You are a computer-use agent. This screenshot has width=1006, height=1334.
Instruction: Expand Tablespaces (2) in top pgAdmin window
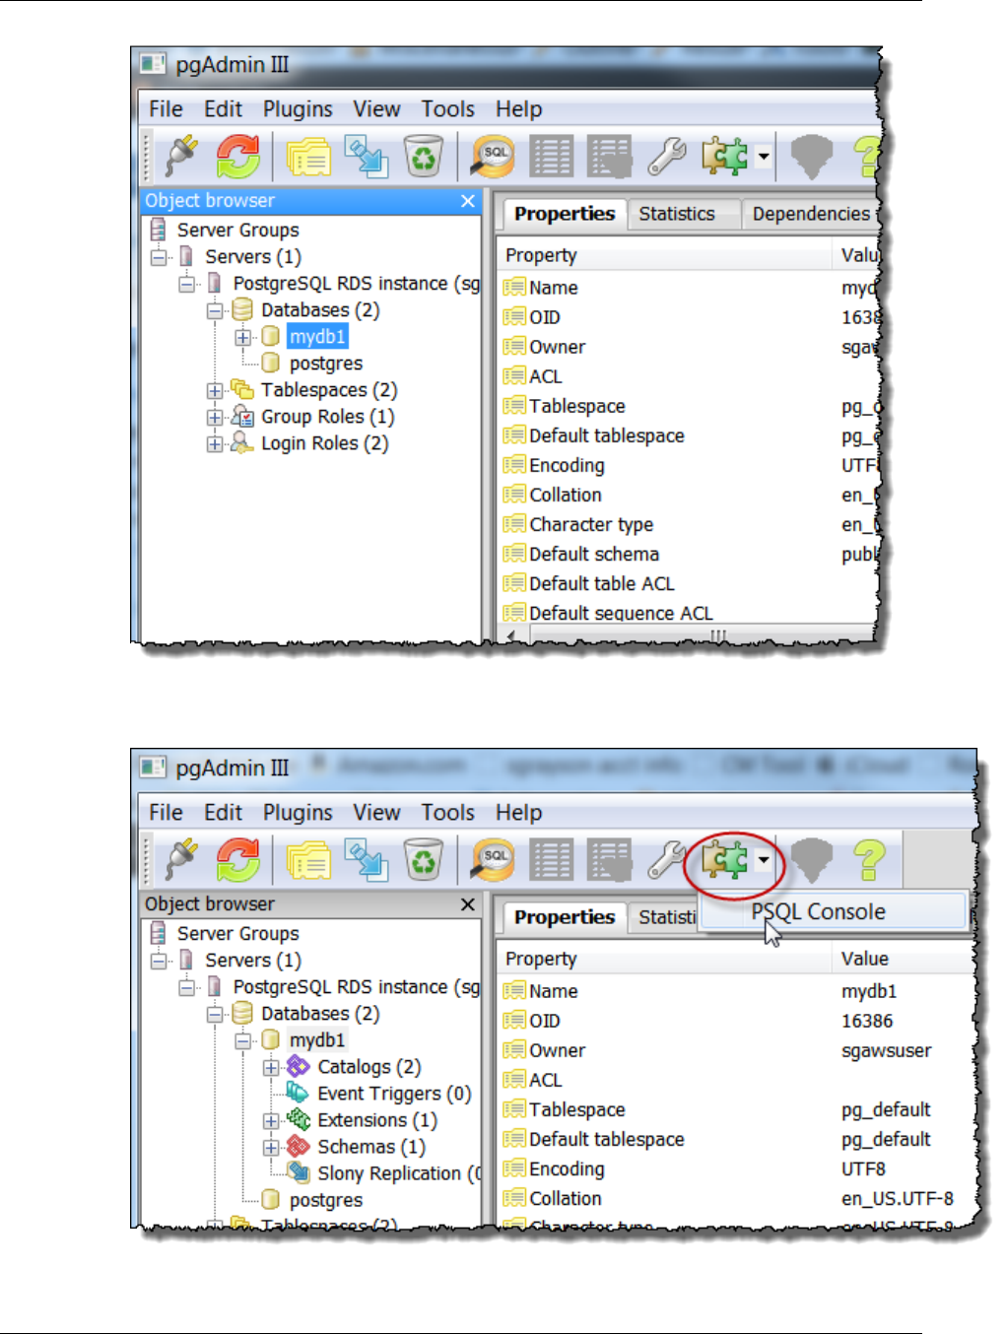215,390
